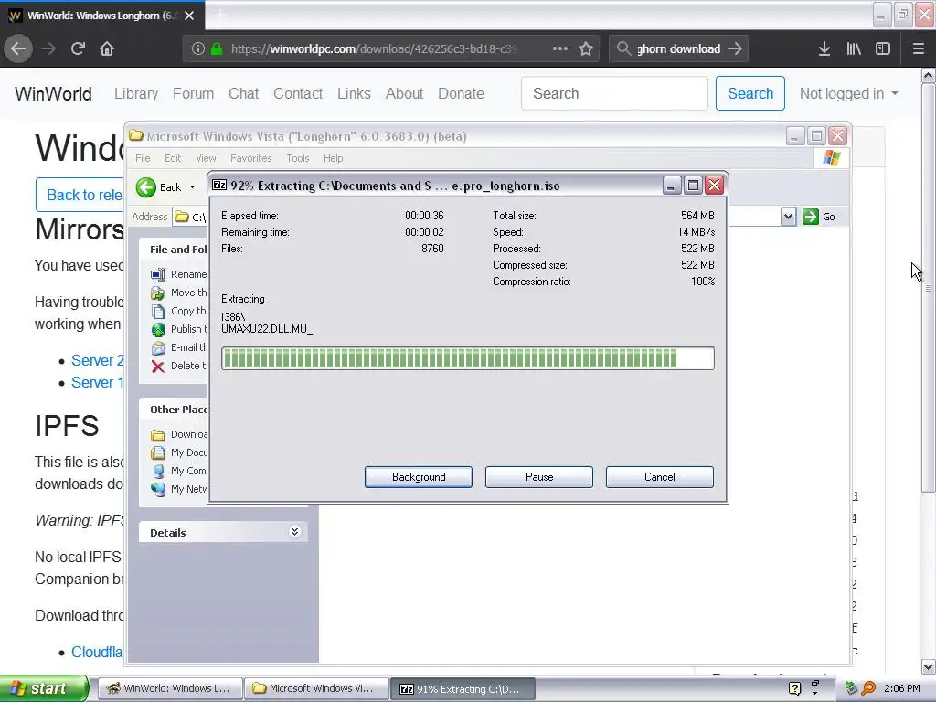Click the Back to release button

click(80, 195)
